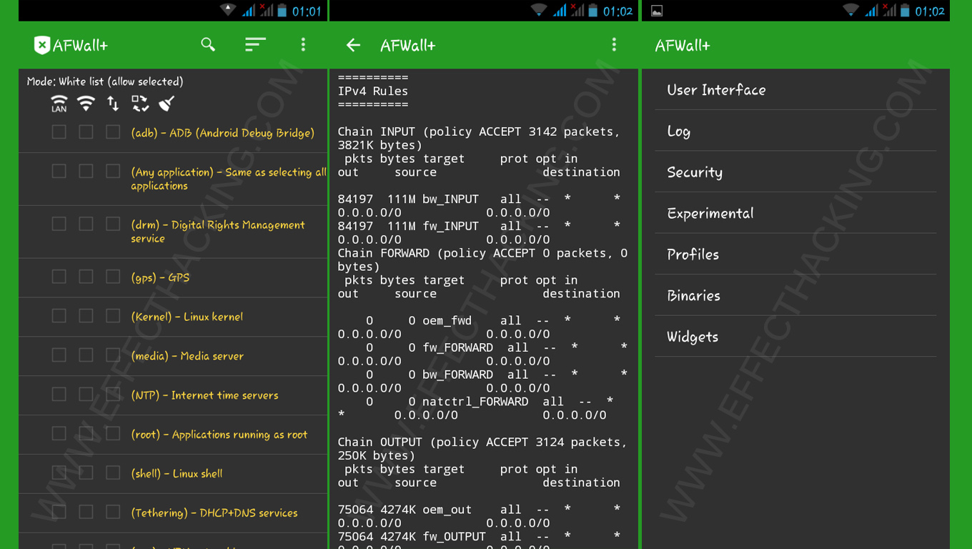Tap the Chain FORWARD policy line

point(482,259)
